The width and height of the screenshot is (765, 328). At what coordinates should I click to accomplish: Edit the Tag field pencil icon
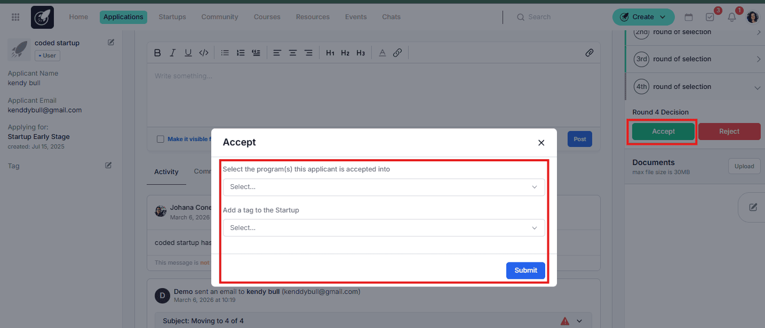click(108, 166)
